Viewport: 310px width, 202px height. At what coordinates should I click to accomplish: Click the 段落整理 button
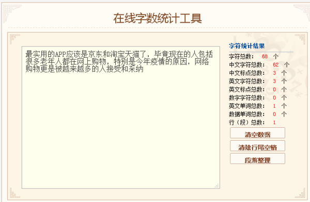[x=257, y=159]
